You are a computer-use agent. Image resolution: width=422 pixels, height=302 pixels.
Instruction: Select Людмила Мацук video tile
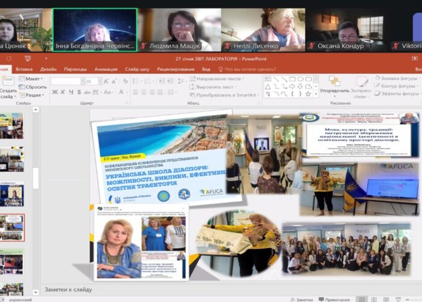[178, 29]
